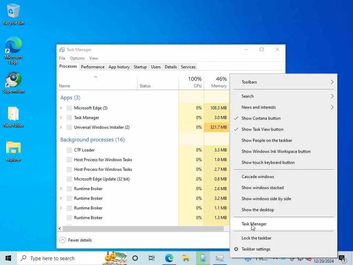Image resolution: width=353 pixels, height=265 pixels.
Task: Click the Task Manager title bar icon
Action: pyautogui.click(x=62, y=50)
